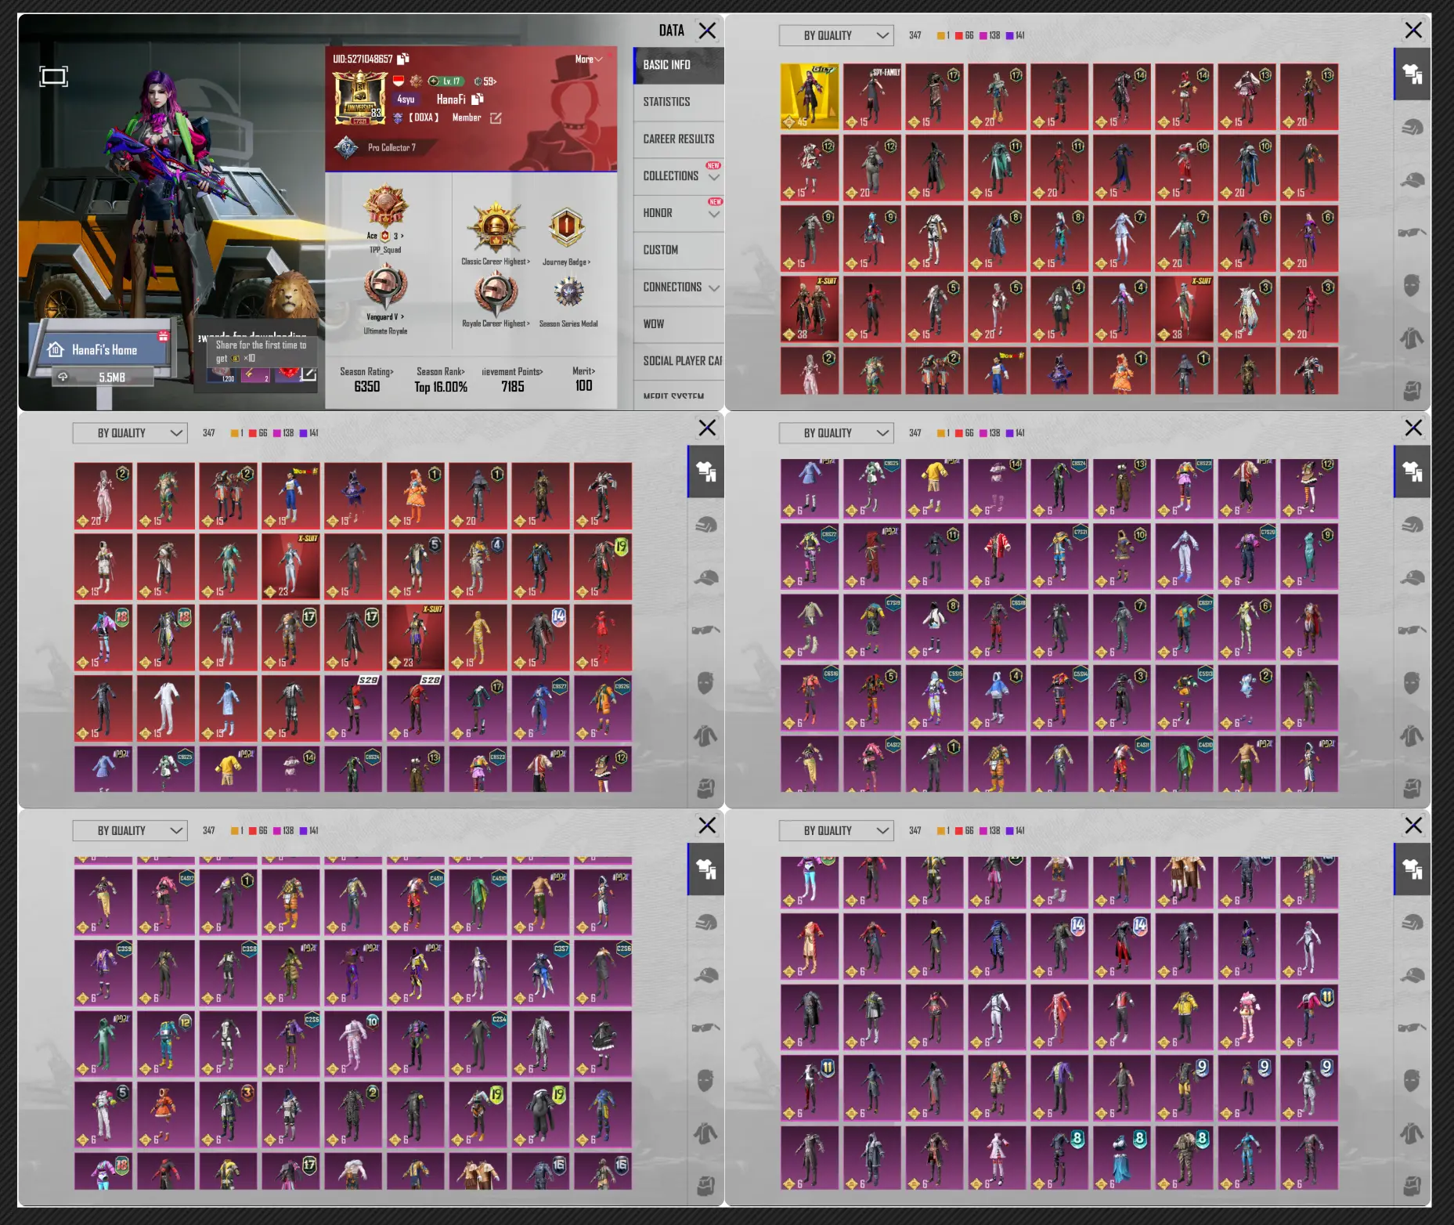Click the Royale Career Highest medal
Screen dimensions: 1454x1225
point(495,292)
